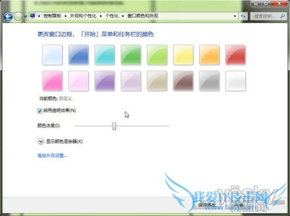Select the orange color swatch
Image resolution: width=290 pixels, height=216 pixels.
tap(209, 55)
